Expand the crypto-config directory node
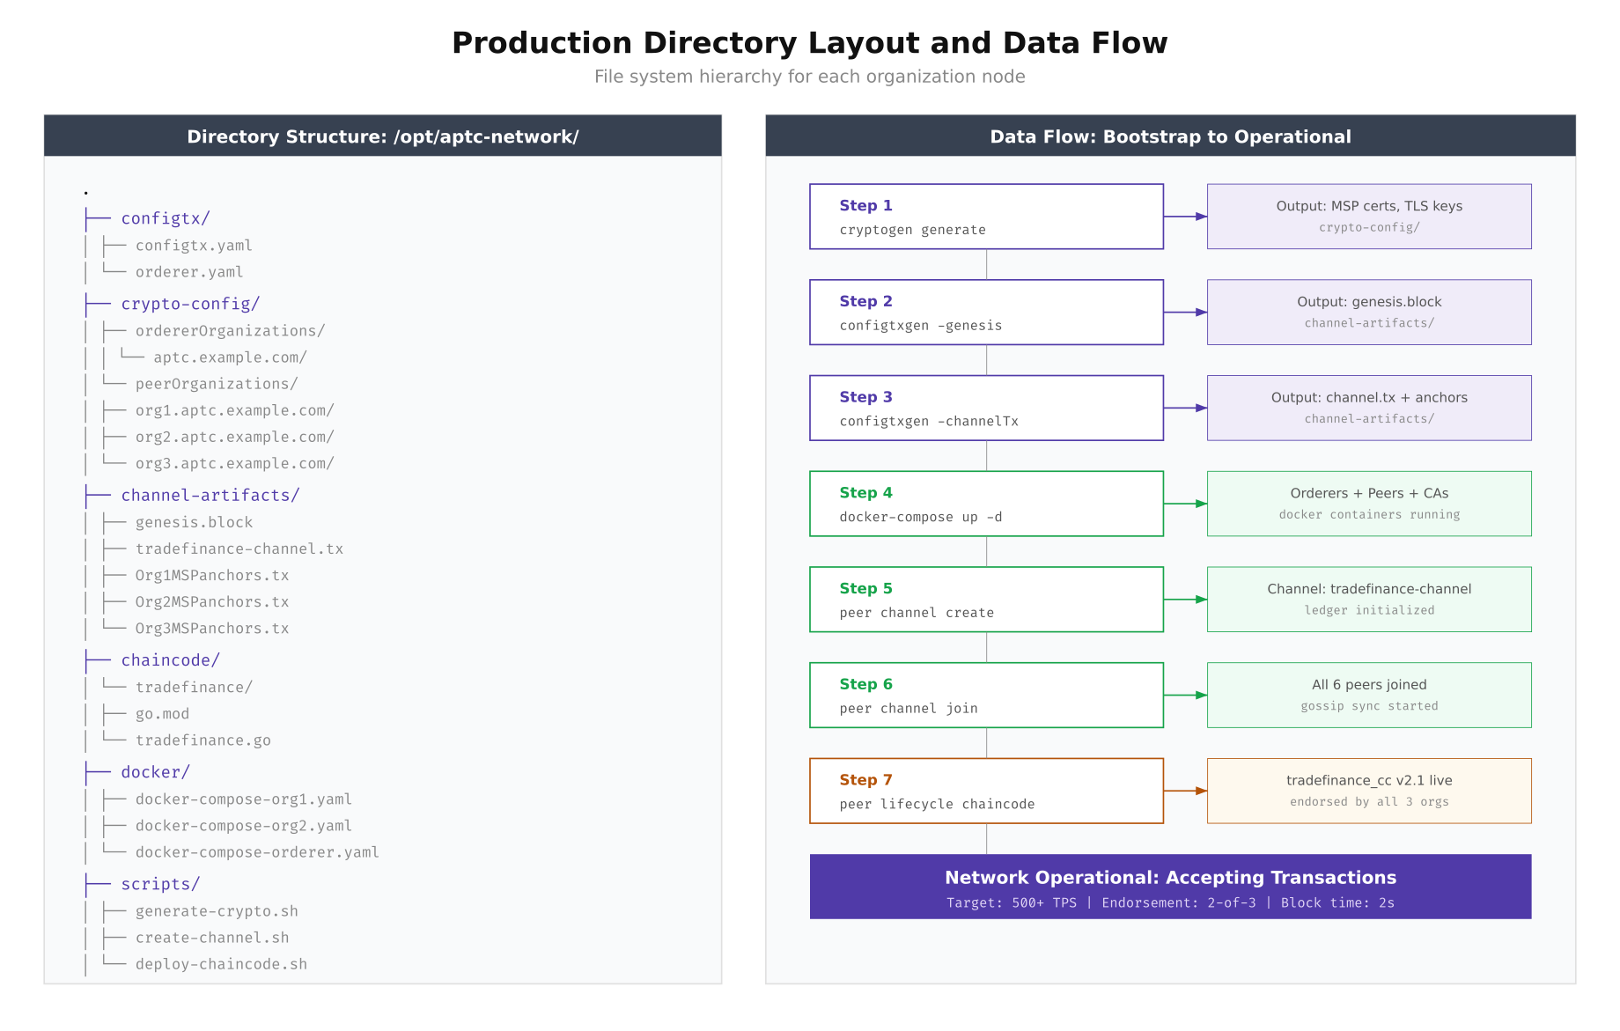Image resolution: width=1620 pixels, height=1031 pixels. pyautogui.click(x=189, y=304)
